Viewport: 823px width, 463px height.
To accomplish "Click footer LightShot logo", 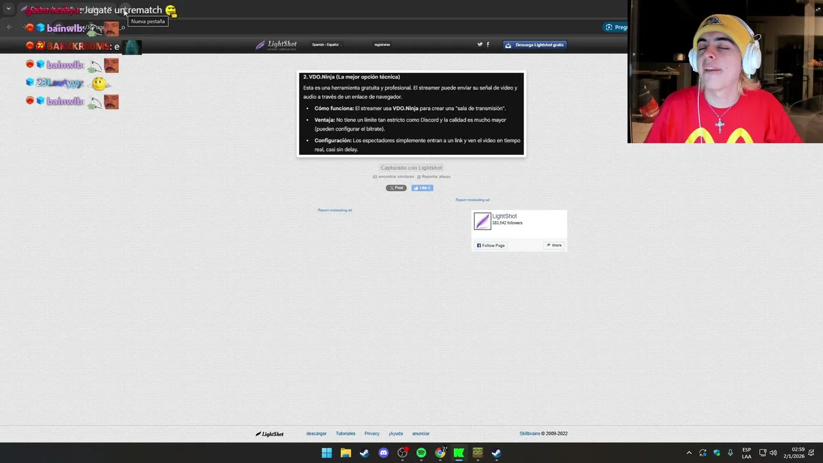I will pyautogui.click(x=269, y=434).
